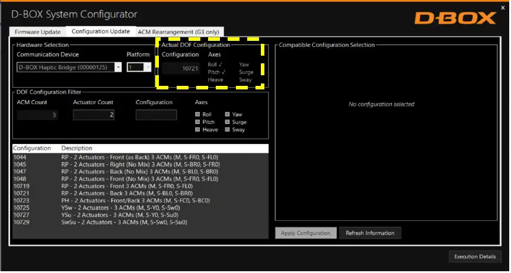Enable the Pitch axis filter checkbox

(197, 122)
